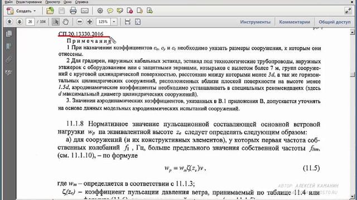
Task: Open page thumbnails sidebar panel
Action: point(9,33)
